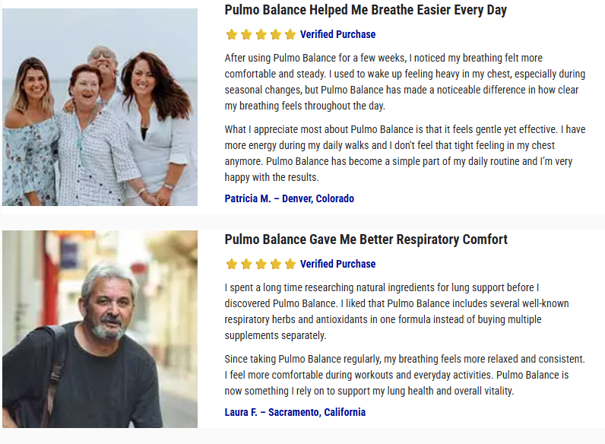The width and height of the screenshot is (605, 444).
Task: Click paragraph starting "I spent a long time researching"
Action: 397,311
